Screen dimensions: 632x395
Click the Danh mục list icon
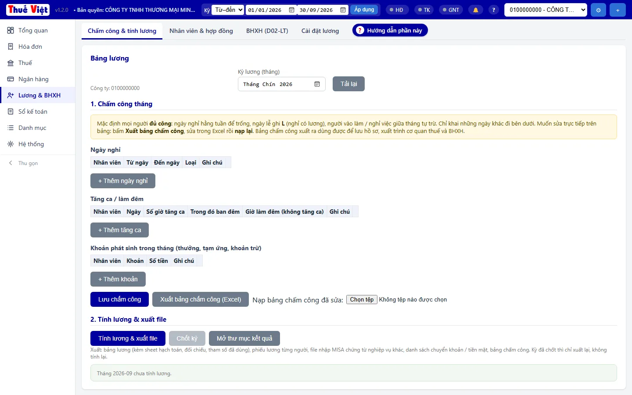[11, 128]
